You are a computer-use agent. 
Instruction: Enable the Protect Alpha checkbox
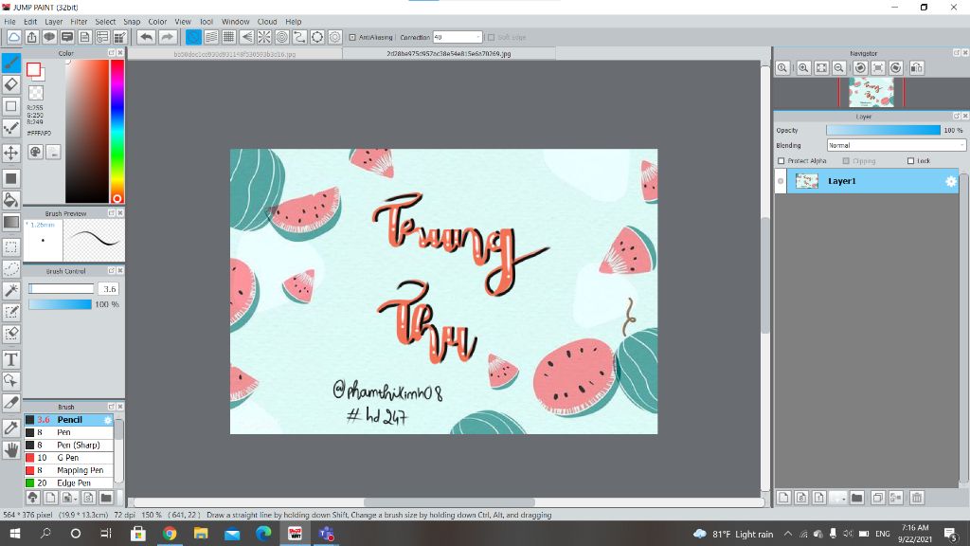[x=781, y=161]
